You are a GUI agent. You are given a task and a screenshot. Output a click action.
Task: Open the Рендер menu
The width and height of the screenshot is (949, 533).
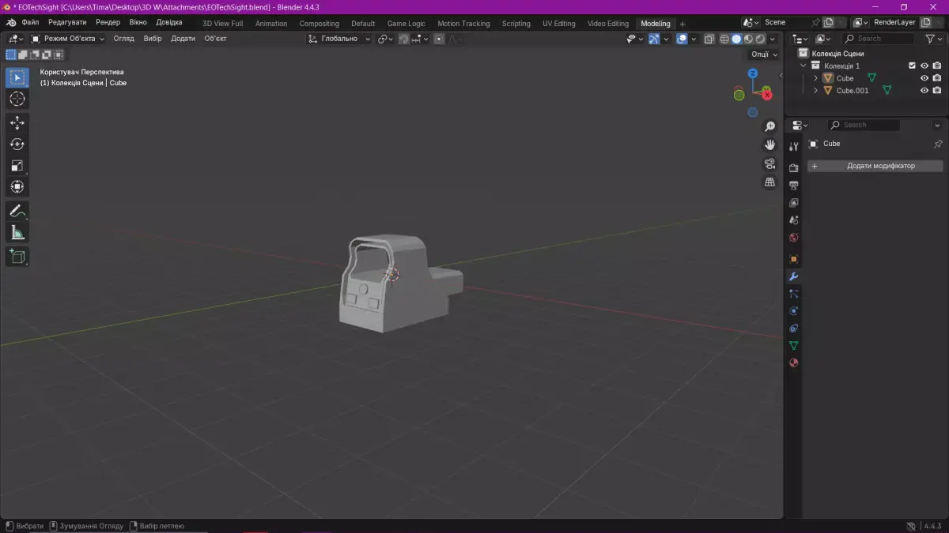coord(108,23)
